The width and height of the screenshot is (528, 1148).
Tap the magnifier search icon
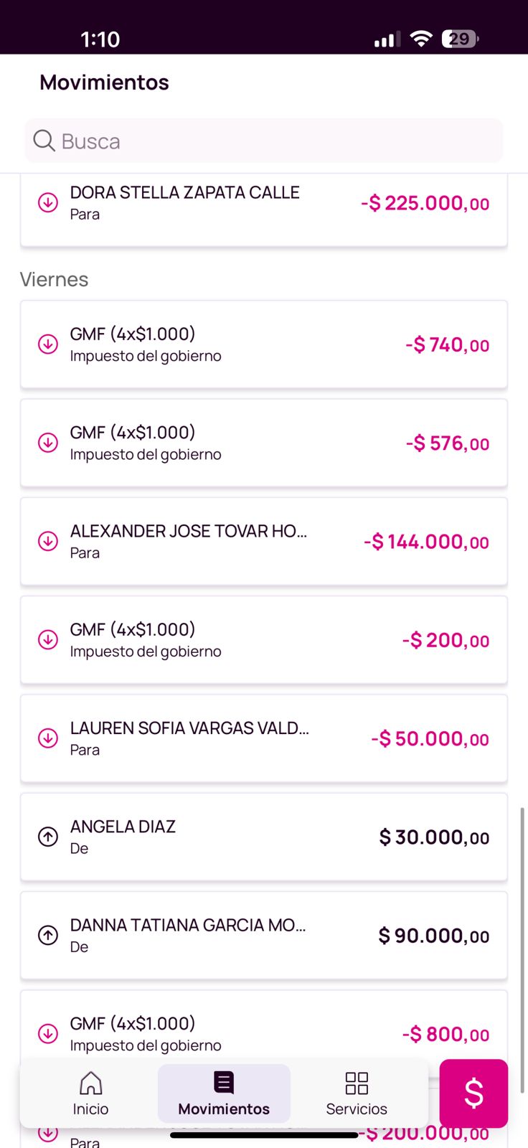tap(44, 141)
